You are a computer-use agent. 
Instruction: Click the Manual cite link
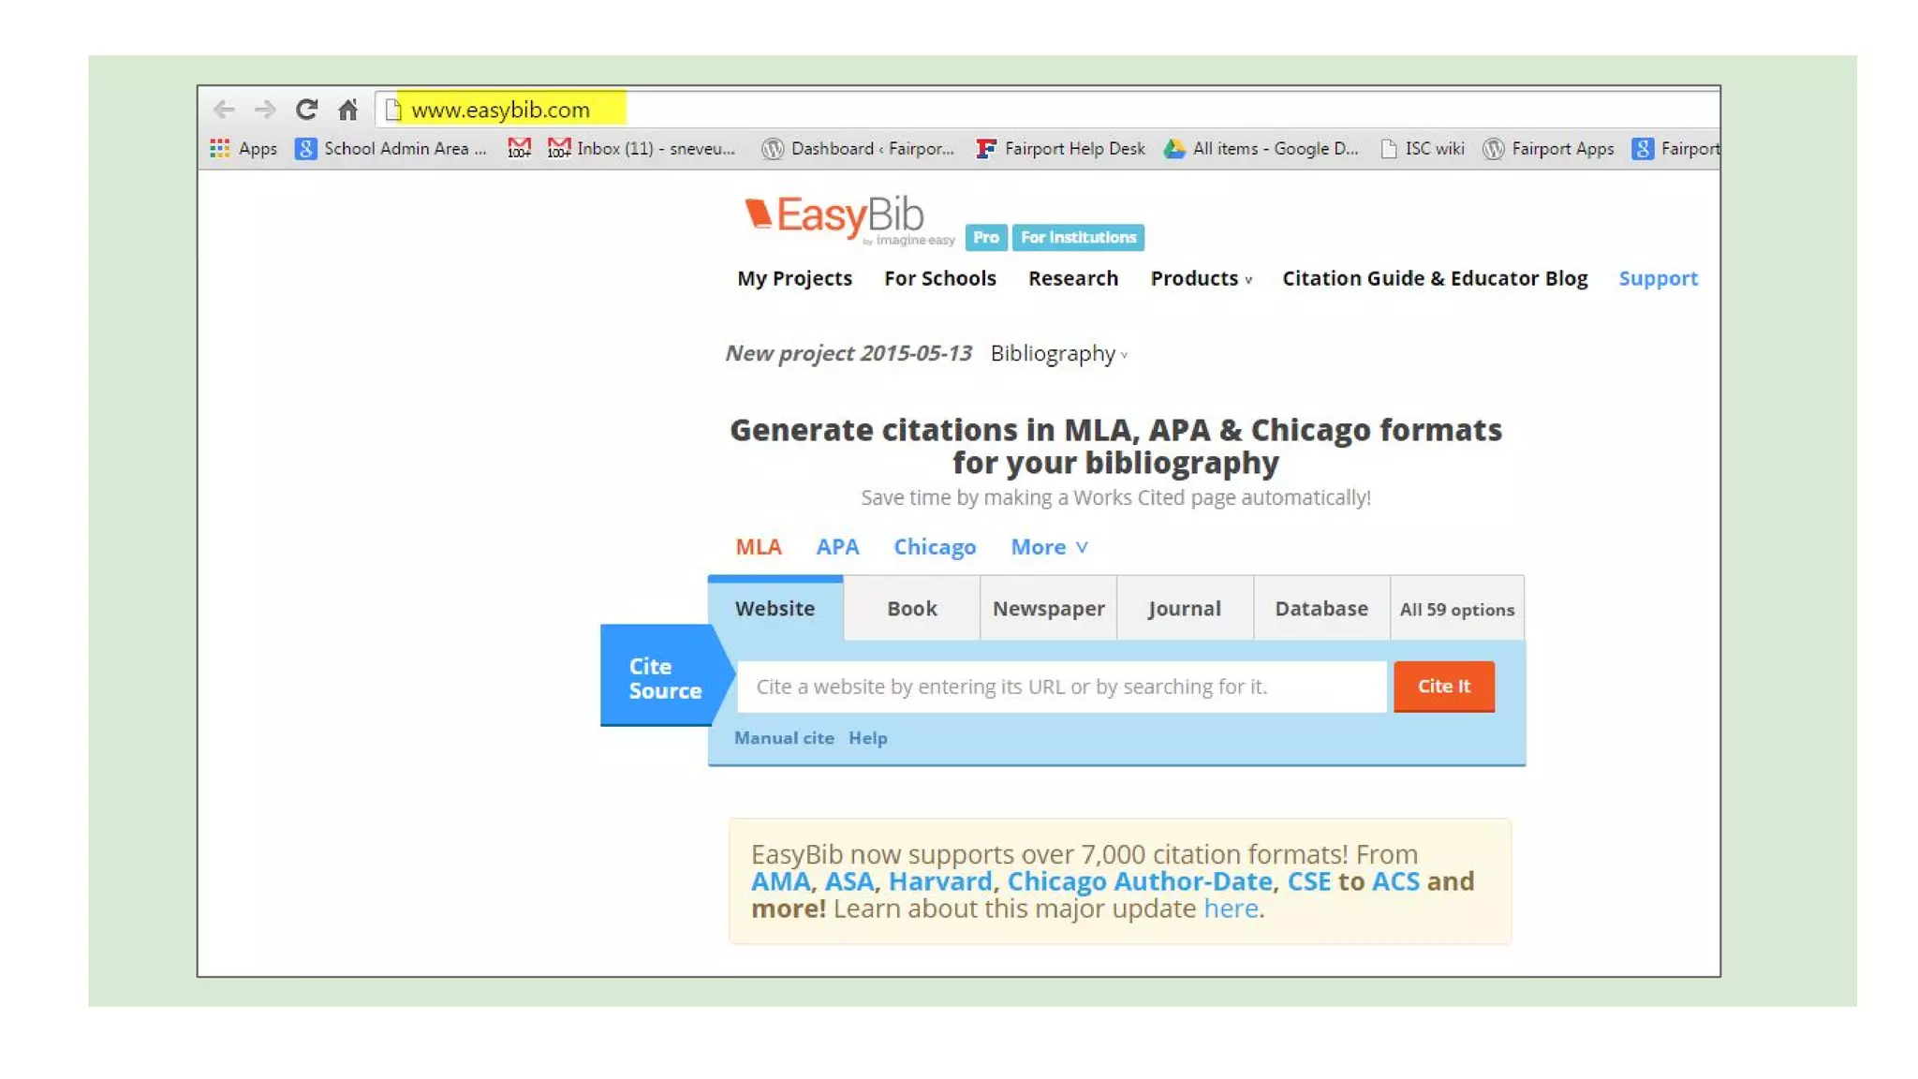click(784, 738)
